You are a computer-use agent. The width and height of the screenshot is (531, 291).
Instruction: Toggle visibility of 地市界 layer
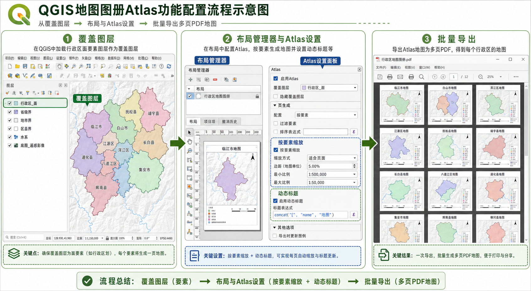tap(10, 120)
